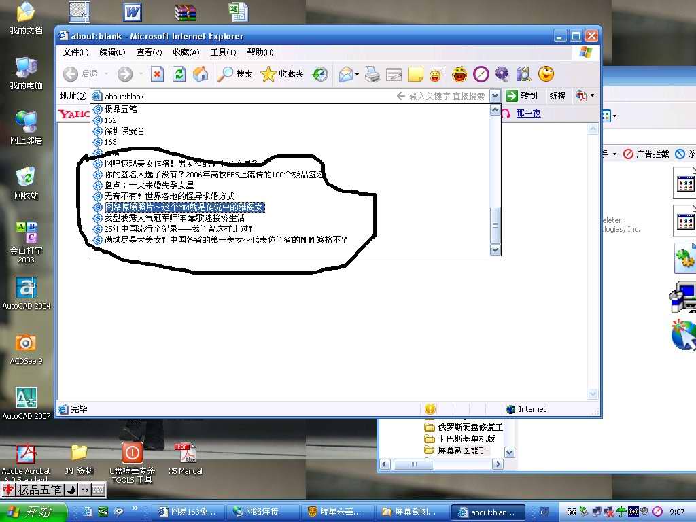Open the 文件(F) menu
This screenshot has width=696, height=522.
75,52
